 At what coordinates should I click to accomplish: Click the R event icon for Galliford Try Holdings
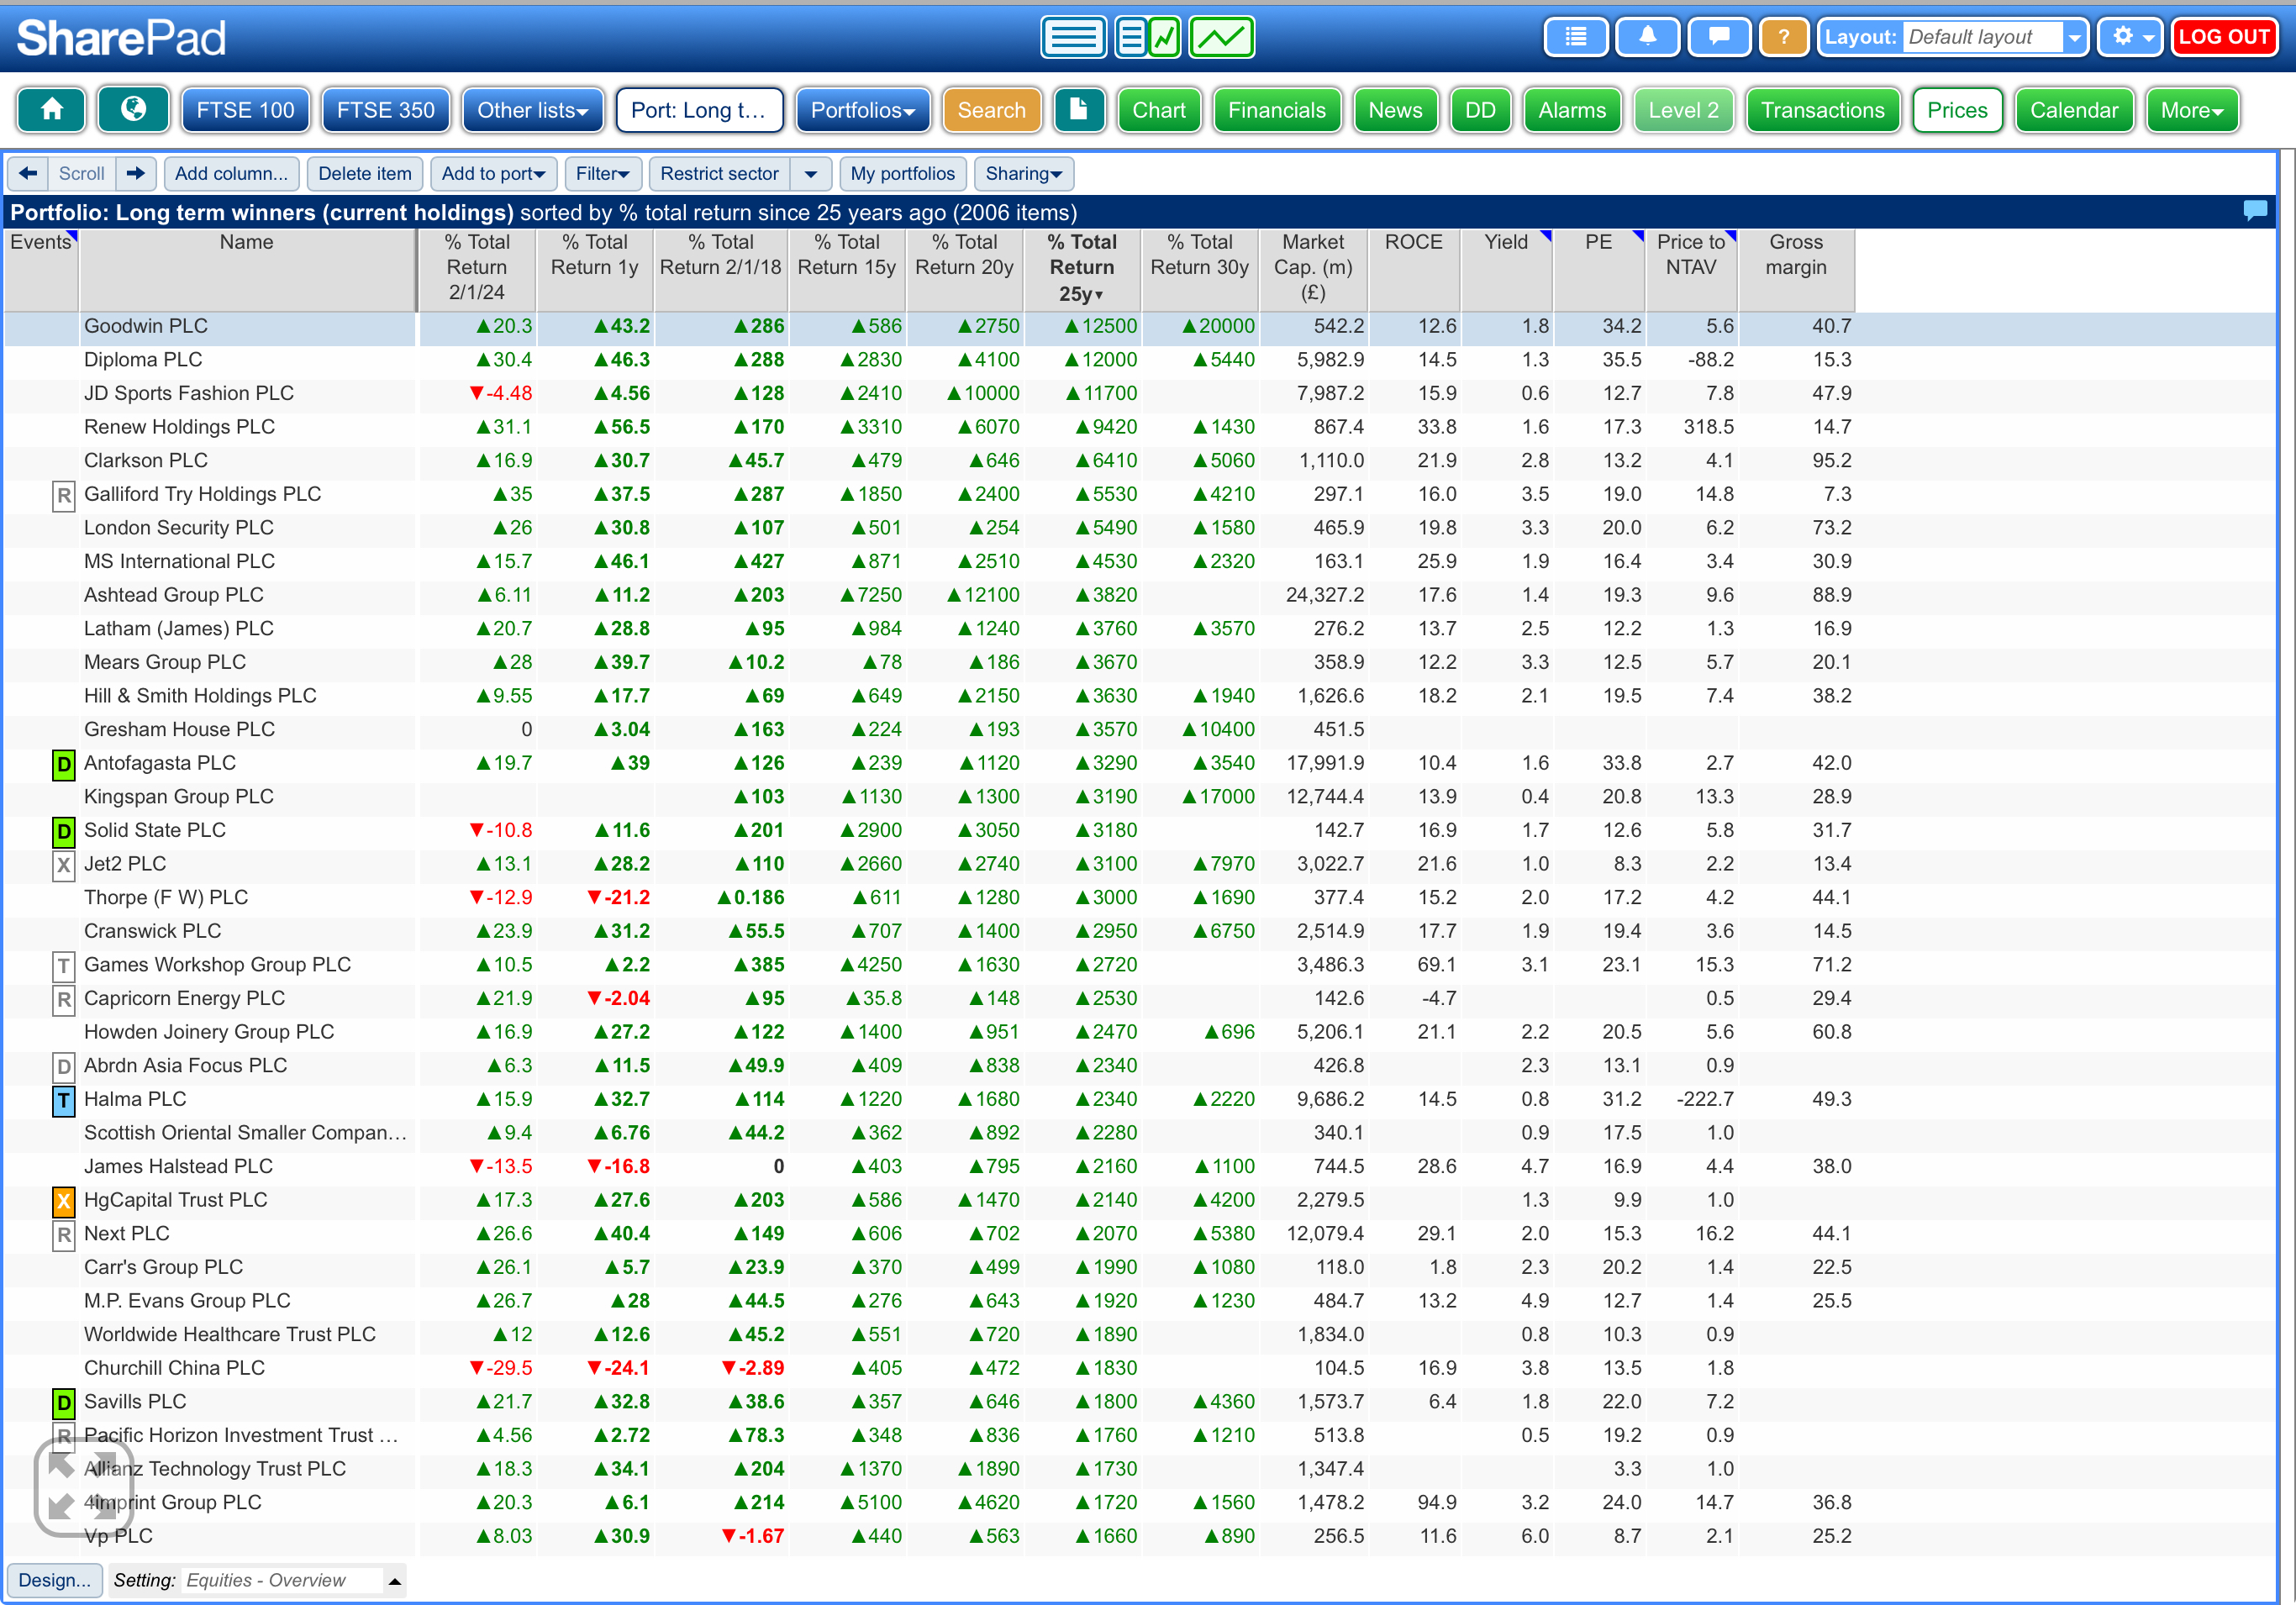click(64, 496)
